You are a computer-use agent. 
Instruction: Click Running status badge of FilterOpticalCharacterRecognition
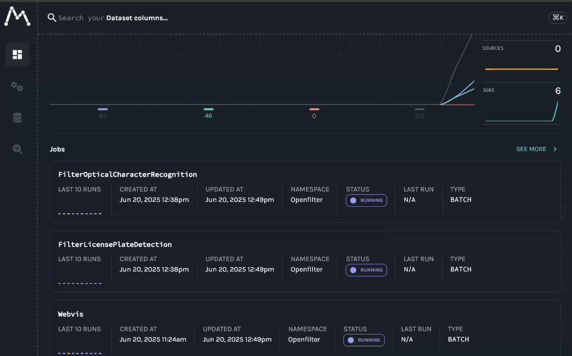point(366,201)
